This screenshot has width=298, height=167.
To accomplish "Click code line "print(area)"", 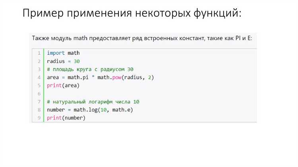I will pos(63,85).
